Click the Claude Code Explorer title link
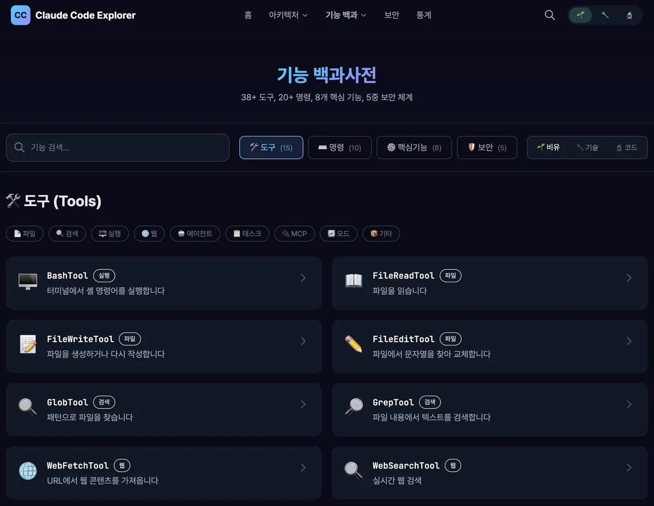Screen dimensions: 654x506 (x=86, y=15)
